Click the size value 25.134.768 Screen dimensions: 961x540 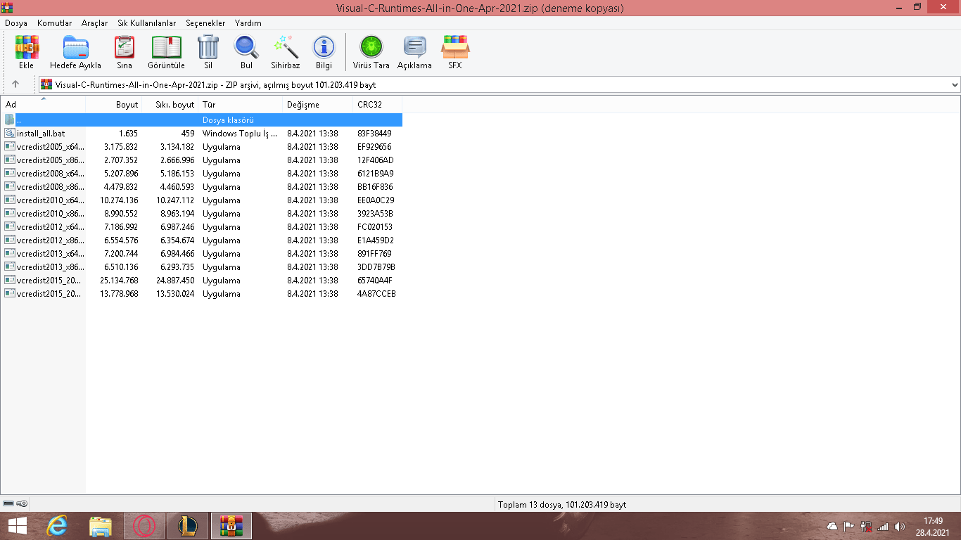point(119,281)
